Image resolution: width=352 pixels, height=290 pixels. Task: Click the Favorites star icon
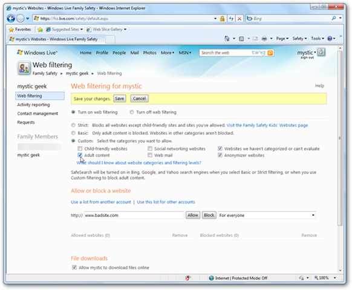(11, 30)
